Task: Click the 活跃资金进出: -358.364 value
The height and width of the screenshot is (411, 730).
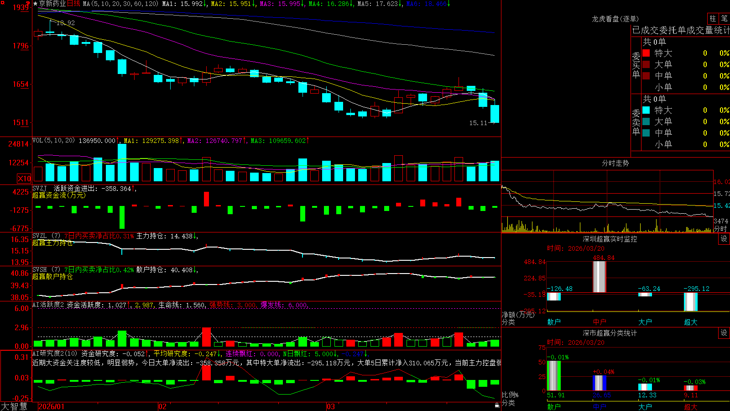Action: [93, 188]
